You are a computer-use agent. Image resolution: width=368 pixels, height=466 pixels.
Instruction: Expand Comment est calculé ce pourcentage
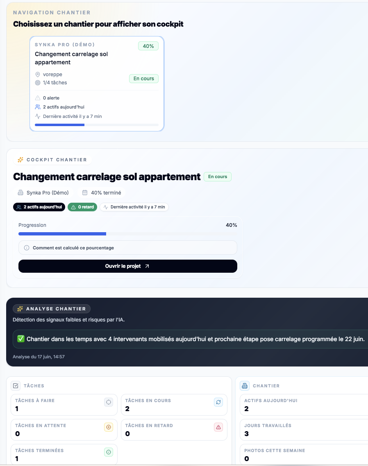127,248
